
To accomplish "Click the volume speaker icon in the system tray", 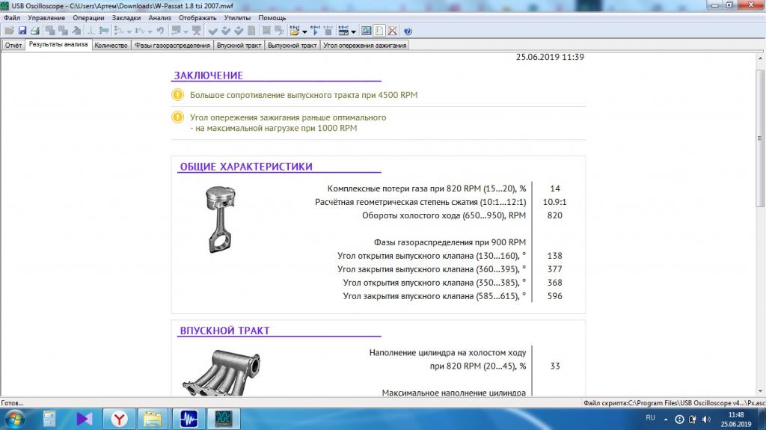I will pyautogui.click(x=706, y=420).
